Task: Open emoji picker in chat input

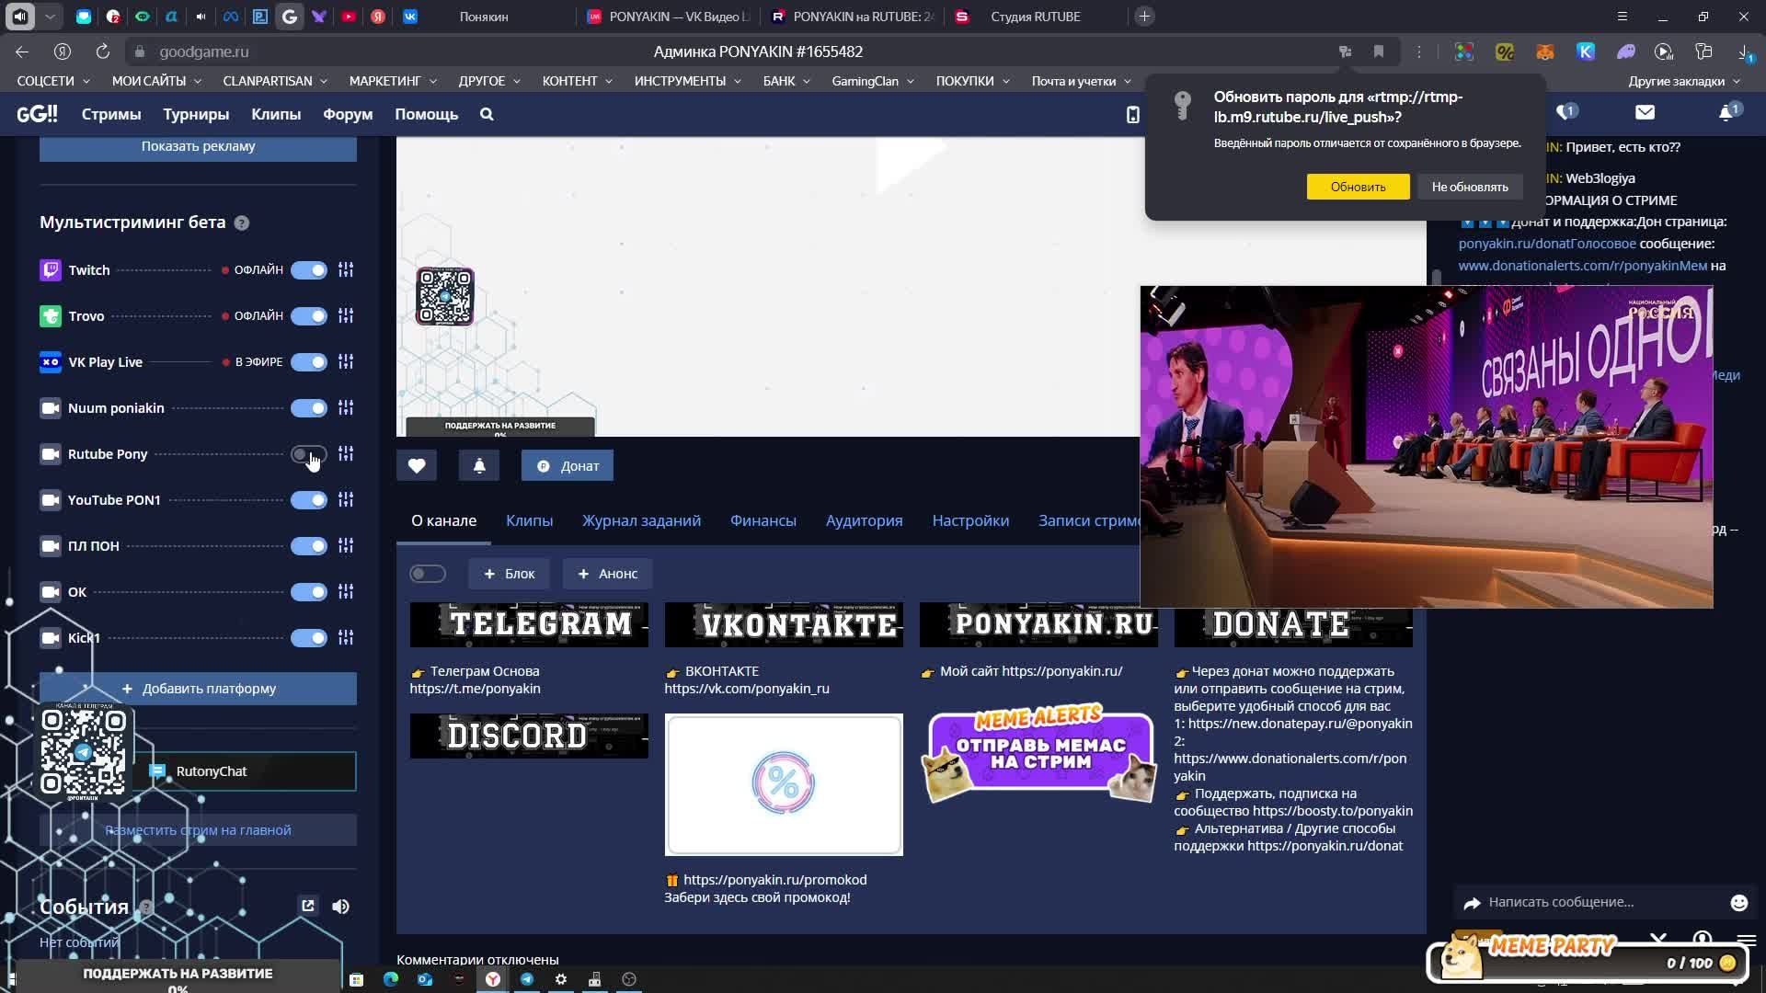Action: [1738, 903]
